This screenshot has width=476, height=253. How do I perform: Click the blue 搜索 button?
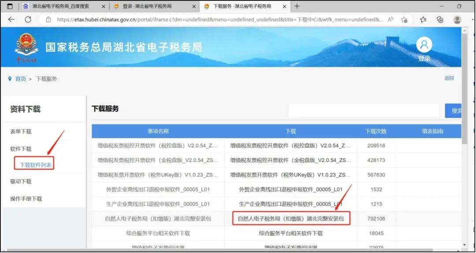click(x=454, y=111)
